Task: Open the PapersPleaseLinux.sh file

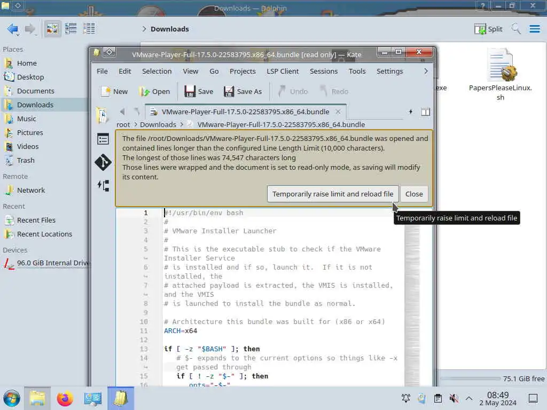Action: 500,74
